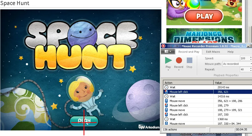Screen dimensions: 252x136
Task: Click the clock icon of the 14316 ms Wait row
Action: point(166,96)
